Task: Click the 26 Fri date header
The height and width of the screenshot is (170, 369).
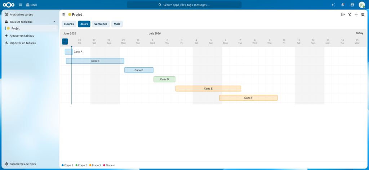Action: point(80,41)
